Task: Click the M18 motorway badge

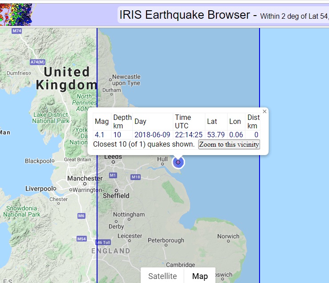Action: coord(135,177)
